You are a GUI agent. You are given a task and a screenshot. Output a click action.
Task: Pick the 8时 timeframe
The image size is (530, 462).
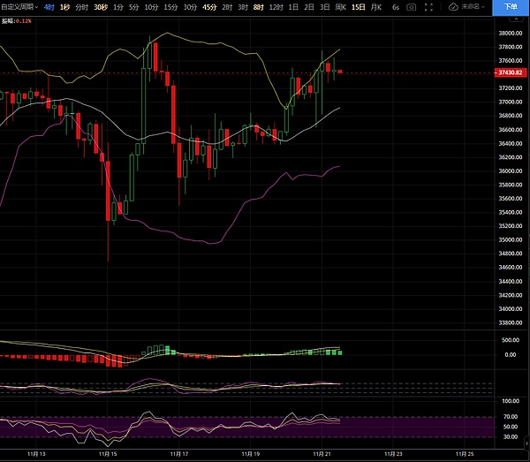coord(258,6)
